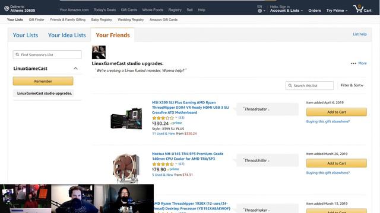
Task: Add Noctua NH-U14S cooler to cart
Action: (337, 163)
